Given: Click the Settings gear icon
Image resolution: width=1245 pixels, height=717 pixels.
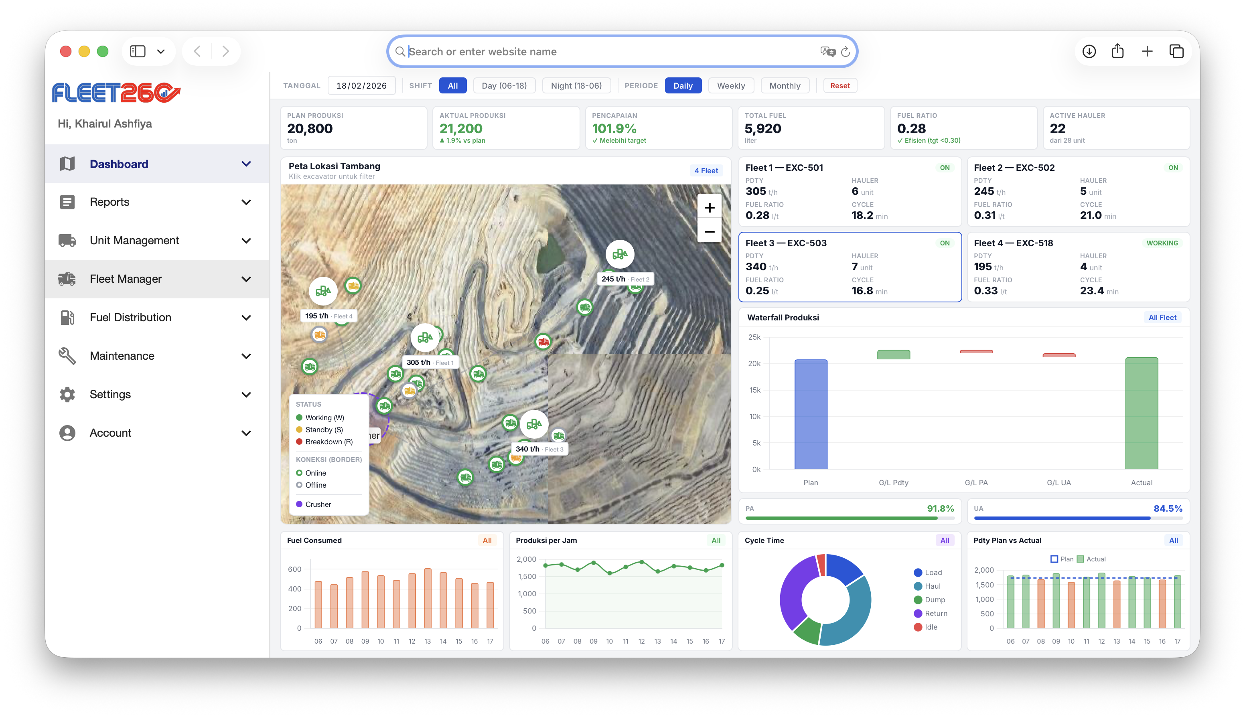Looking at the screenshot, I should 67,394.
